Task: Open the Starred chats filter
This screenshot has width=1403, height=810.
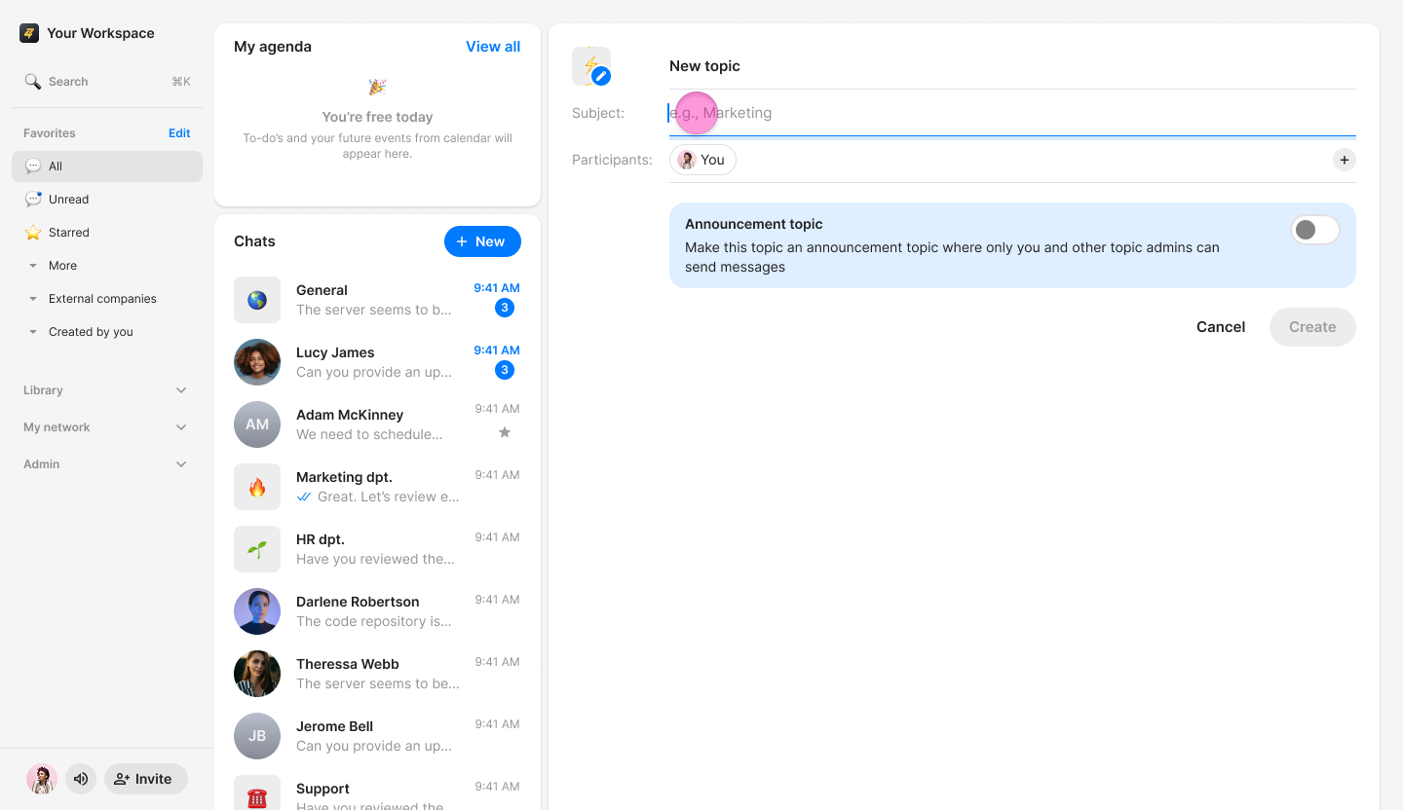Action: 107,233
